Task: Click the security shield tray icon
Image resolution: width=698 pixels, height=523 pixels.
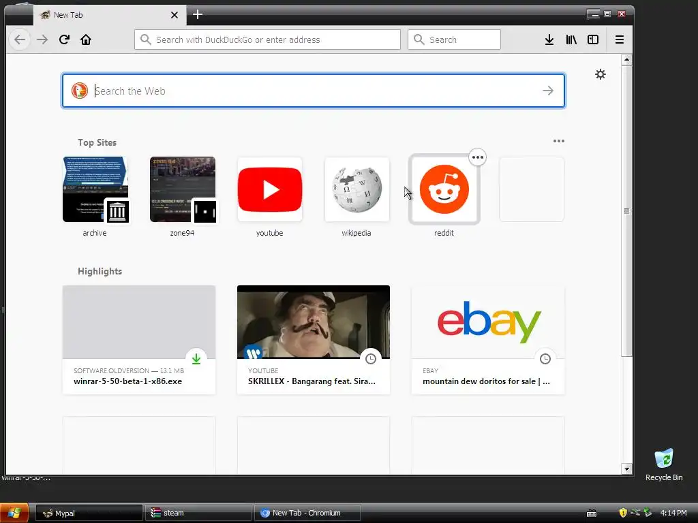Action: tap(623, 513)
